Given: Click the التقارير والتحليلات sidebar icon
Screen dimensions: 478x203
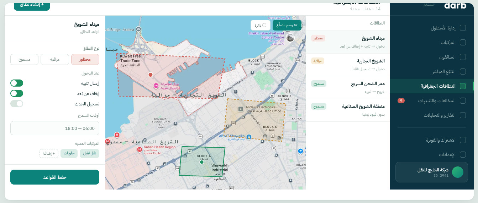Looking at the screenshot, I should point(463,115).
